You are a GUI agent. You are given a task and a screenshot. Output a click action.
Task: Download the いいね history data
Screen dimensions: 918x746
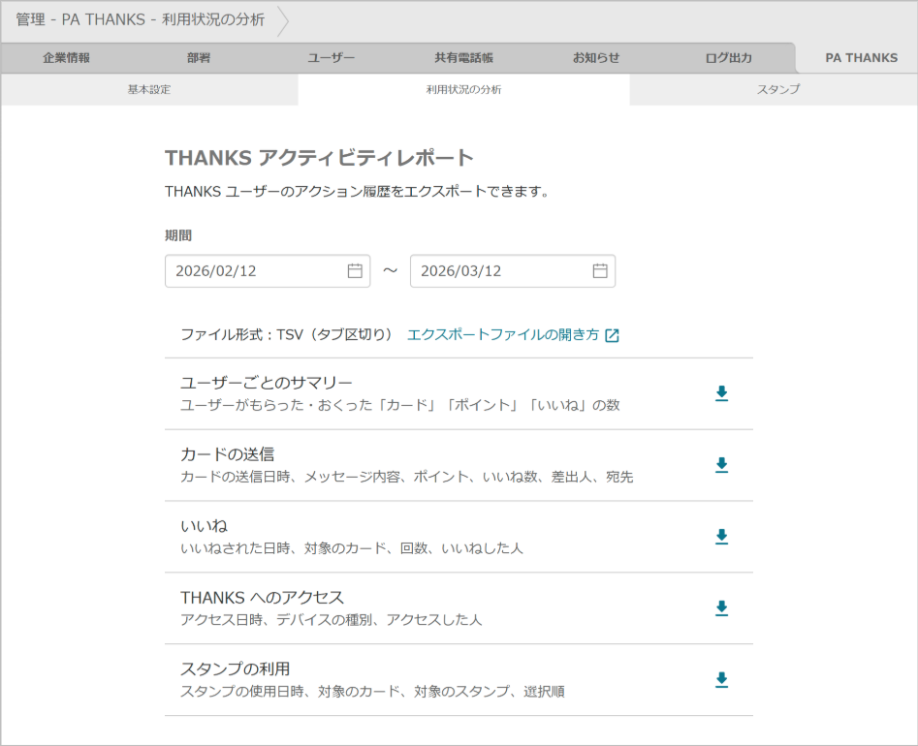click(721, 537)
